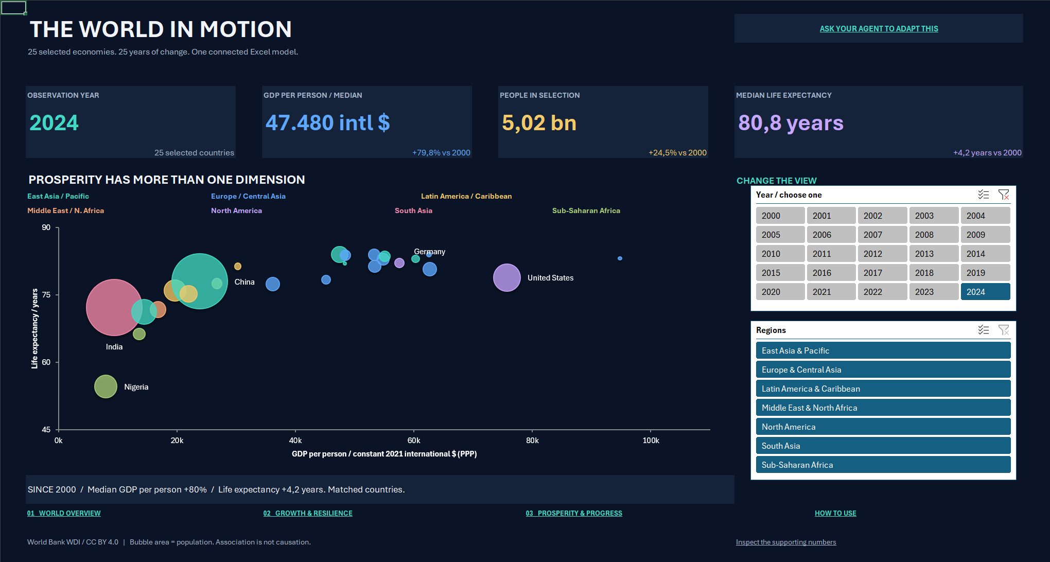Viewport: 1050px width, 562px height.
Task: Select the 47.480 intl $ median value
Action: point(327,123)
